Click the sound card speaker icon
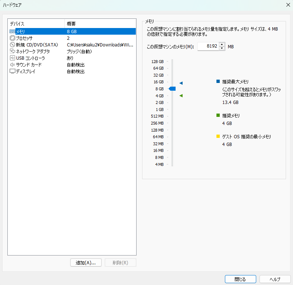Image resolution: width=293 pixels, height=285 pixels. pos(12,65)
